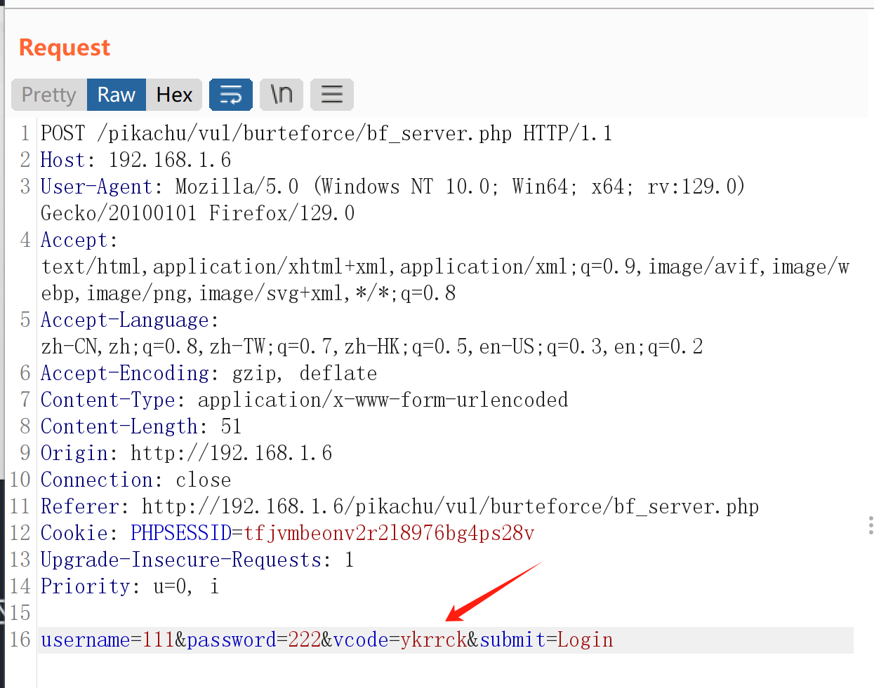The width and height of the screenshot is (874, 688).
Task: Click the Content-Type header name
Action: [x=107, y=400]
